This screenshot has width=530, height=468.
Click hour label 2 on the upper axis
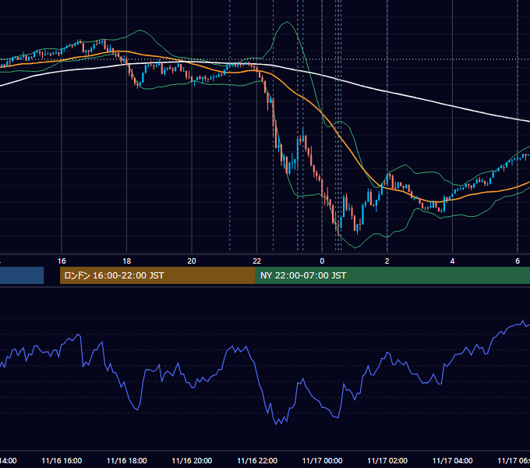[x=387, y=261]
